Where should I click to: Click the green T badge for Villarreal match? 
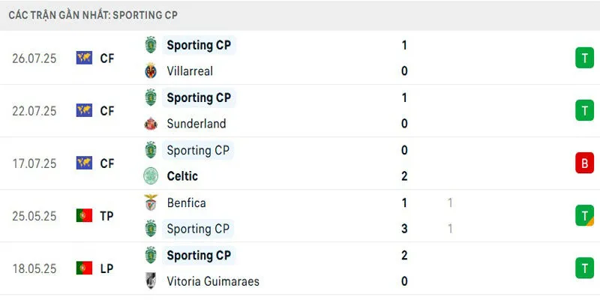pos(584,58)
